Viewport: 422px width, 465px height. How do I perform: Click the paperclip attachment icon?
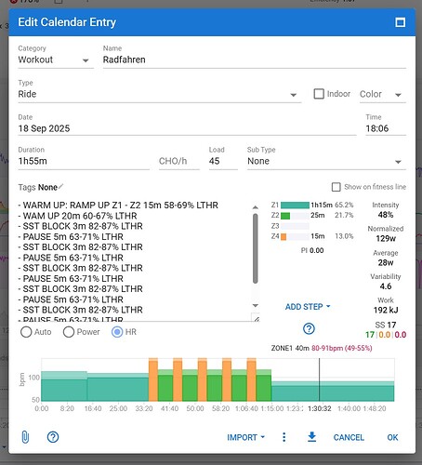tap(25, 437)
